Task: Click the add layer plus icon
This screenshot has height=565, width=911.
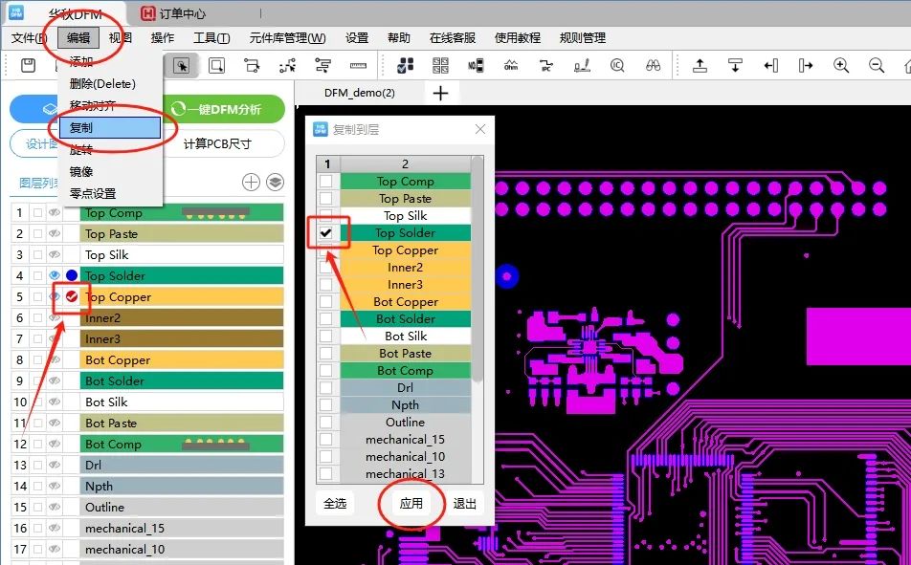Action: [251, 183]
